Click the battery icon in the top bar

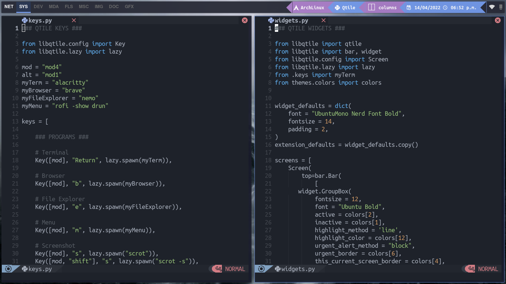pyautogui.click(x=502, y=7)
